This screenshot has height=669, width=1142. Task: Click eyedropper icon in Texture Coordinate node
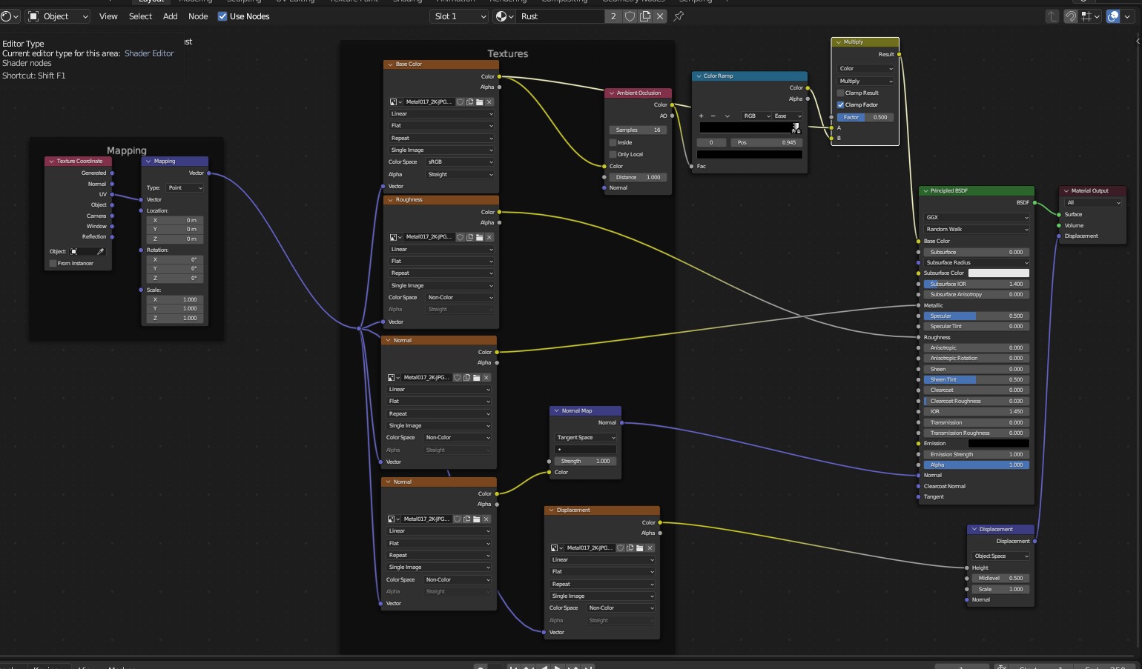point(101,252)
